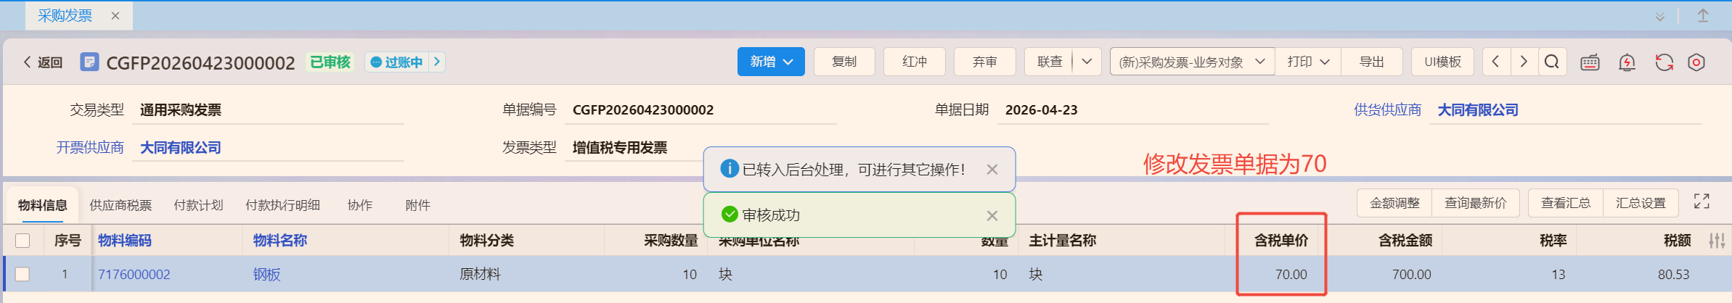This screenshot has height=303, width=1732.
Task: Open the 联查 dropdown arrow
Action: 1087,62
